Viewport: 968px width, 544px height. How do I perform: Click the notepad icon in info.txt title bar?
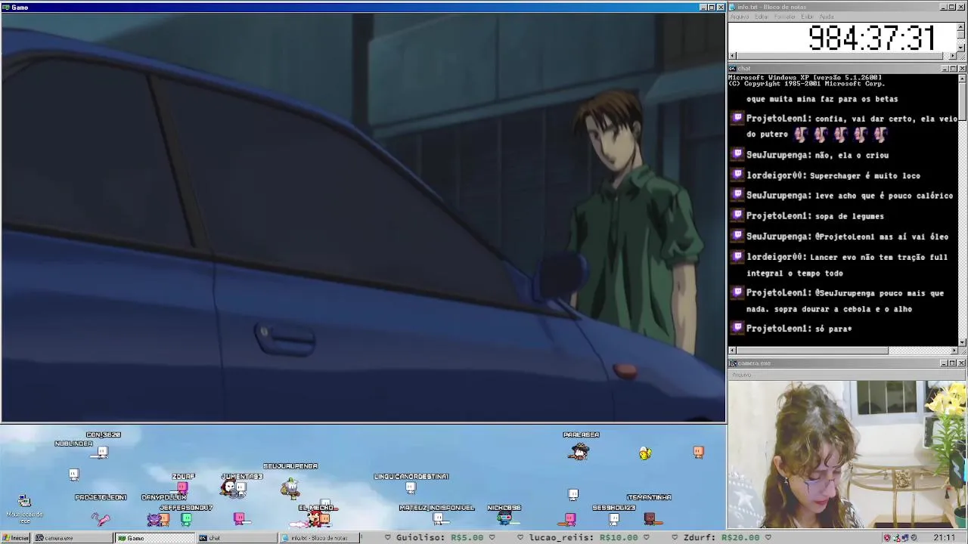tap(732, 7)
